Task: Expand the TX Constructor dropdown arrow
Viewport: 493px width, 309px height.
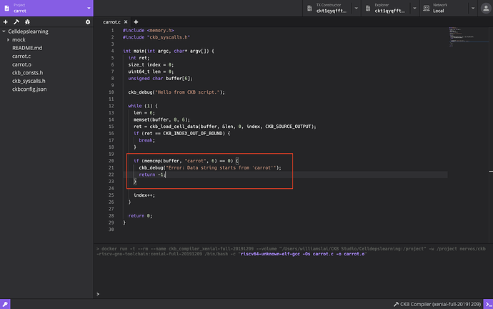Action: click(x=356, y=8)
